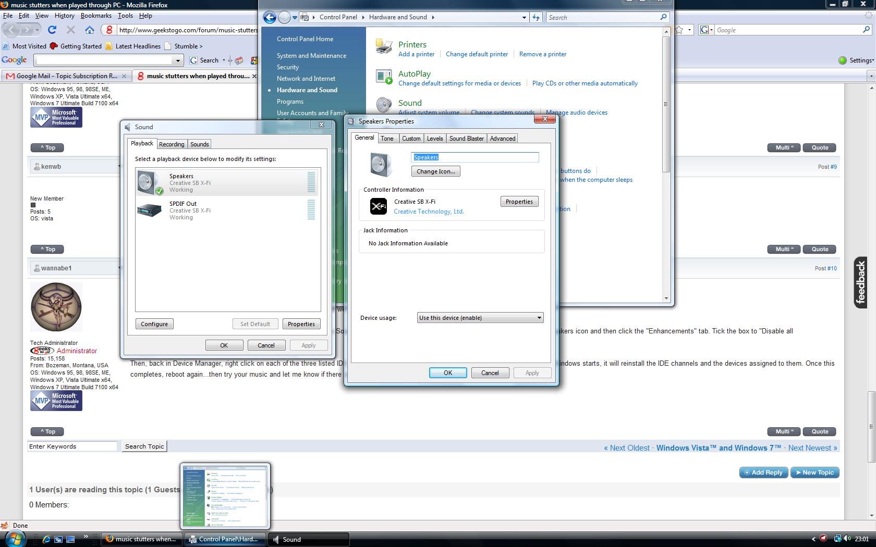Open the feedback side tab
The image size is (876, 547).
point(860,282)
